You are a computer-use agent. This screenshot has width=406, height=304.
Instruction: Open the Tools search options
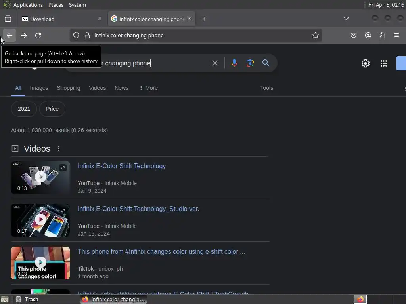(266, 88)
